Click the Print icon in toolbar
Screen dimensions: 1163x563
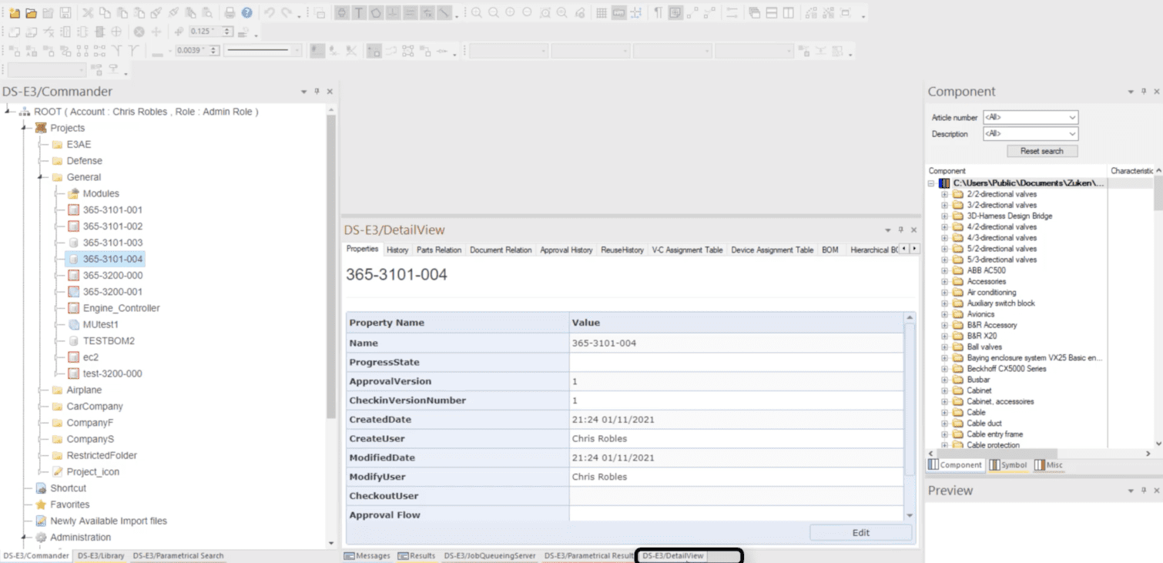230,13
